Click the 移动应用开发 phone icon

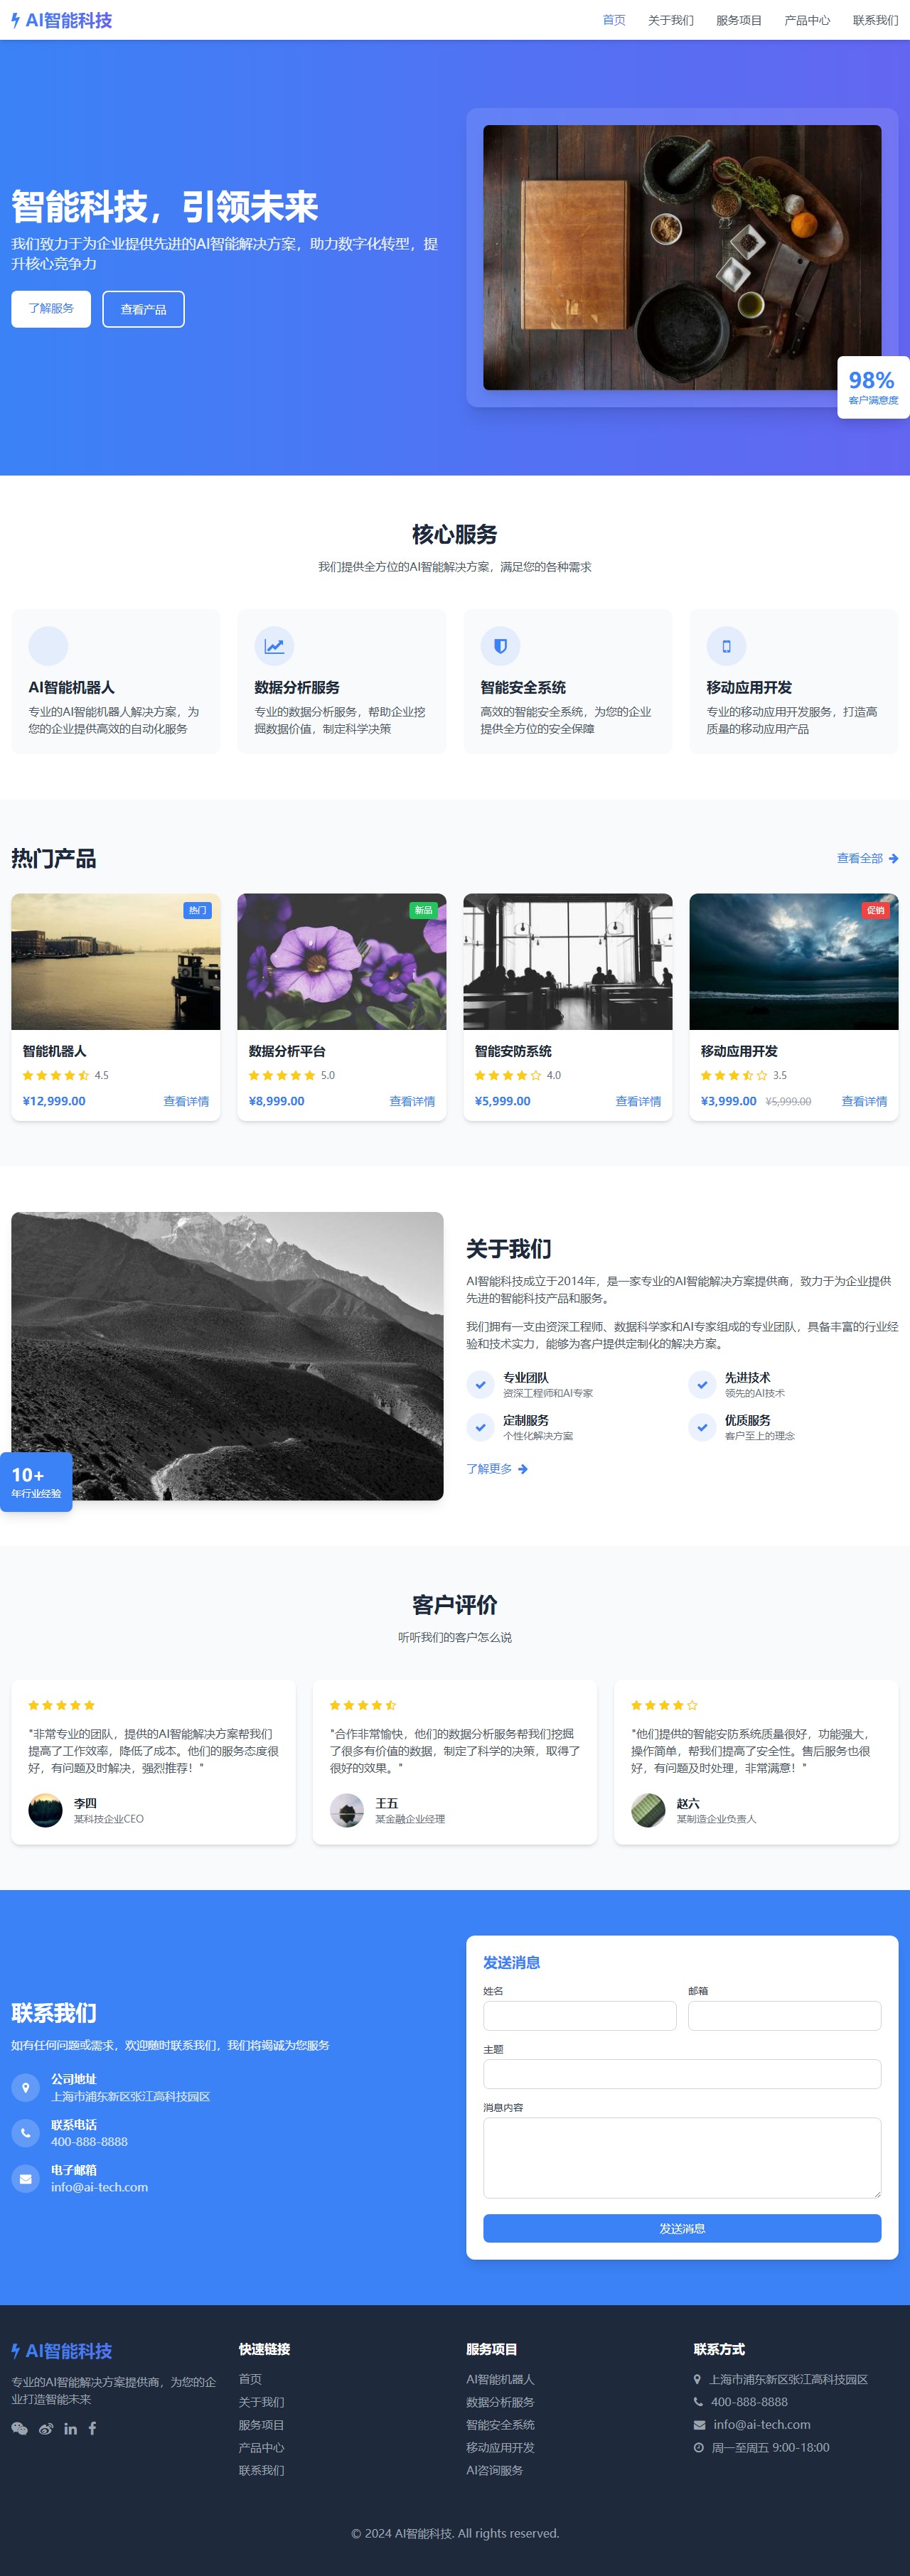tap(726, 646)
